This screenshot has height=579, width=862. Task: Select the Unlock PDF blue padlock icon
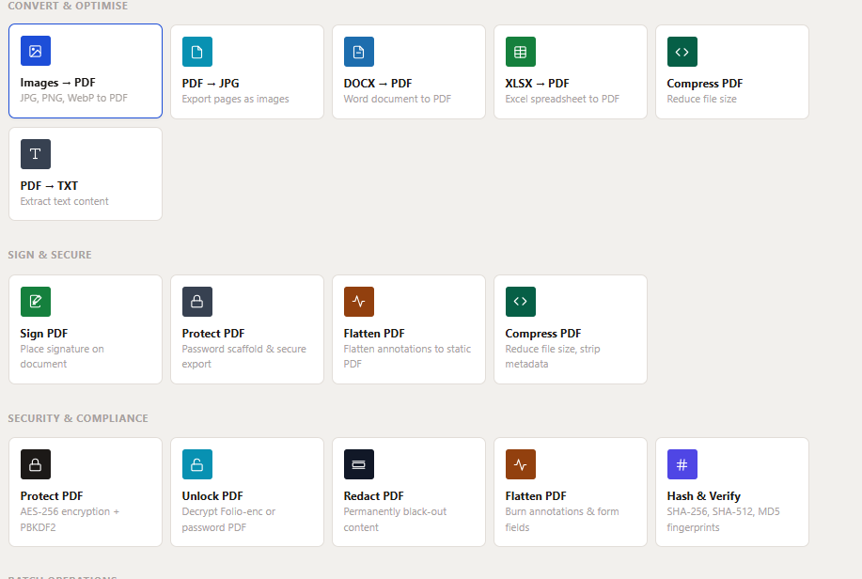tap(196, 463)
